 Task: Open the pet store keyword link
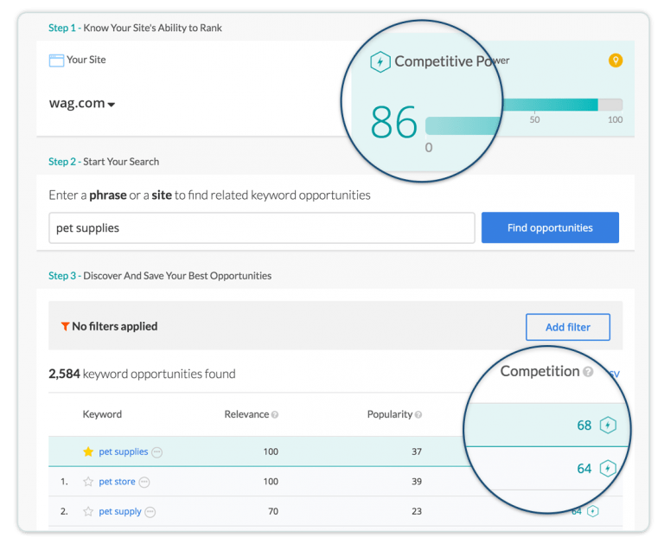click(117, 482)
